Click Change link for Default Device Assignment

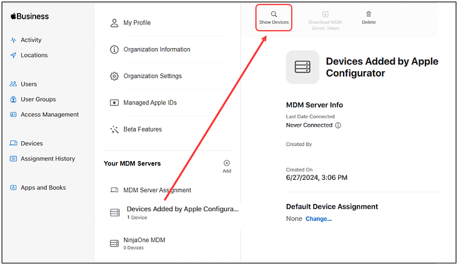point(318,219)
